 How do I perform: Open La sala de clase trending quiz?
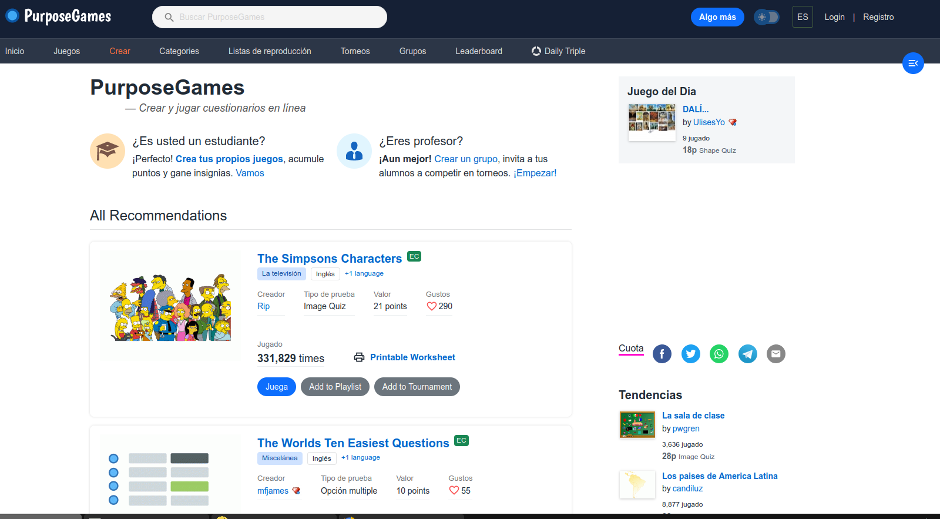coord(693,416)
